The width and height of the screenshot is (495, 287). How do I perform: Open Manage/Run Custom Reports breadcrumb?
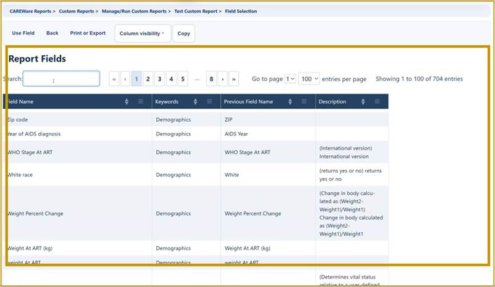click(x=134, y=11)
